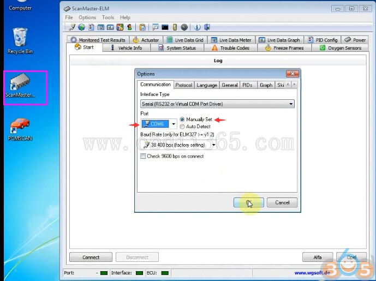
Task: Open the Vehicle Info tab
Action: tap(127, 48)
